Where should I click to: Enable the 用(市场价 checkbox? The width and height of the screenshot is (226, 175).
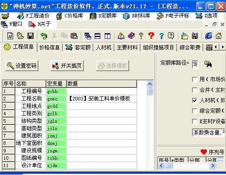[x=195, y=79]
